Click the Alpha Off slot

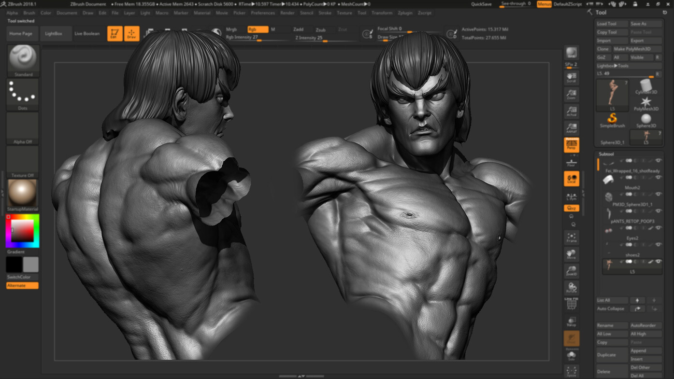tap(23, 128)
